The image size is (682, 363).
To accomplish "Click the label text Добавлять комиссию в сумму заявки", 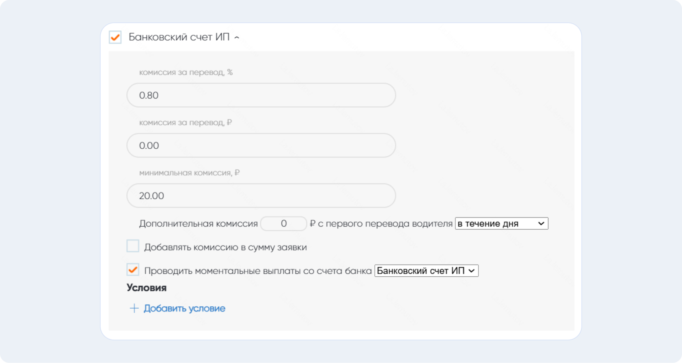I will [x=225, y=247].
